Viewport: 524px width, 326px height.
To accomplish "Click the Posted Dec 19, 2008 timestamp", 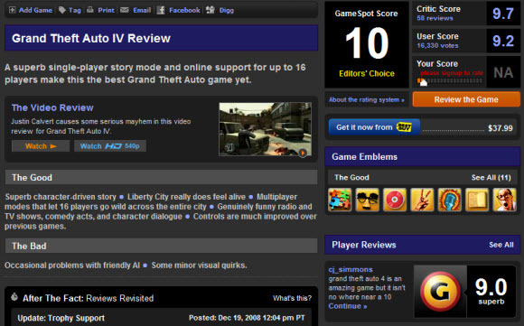I will click(x=247, y=318).
